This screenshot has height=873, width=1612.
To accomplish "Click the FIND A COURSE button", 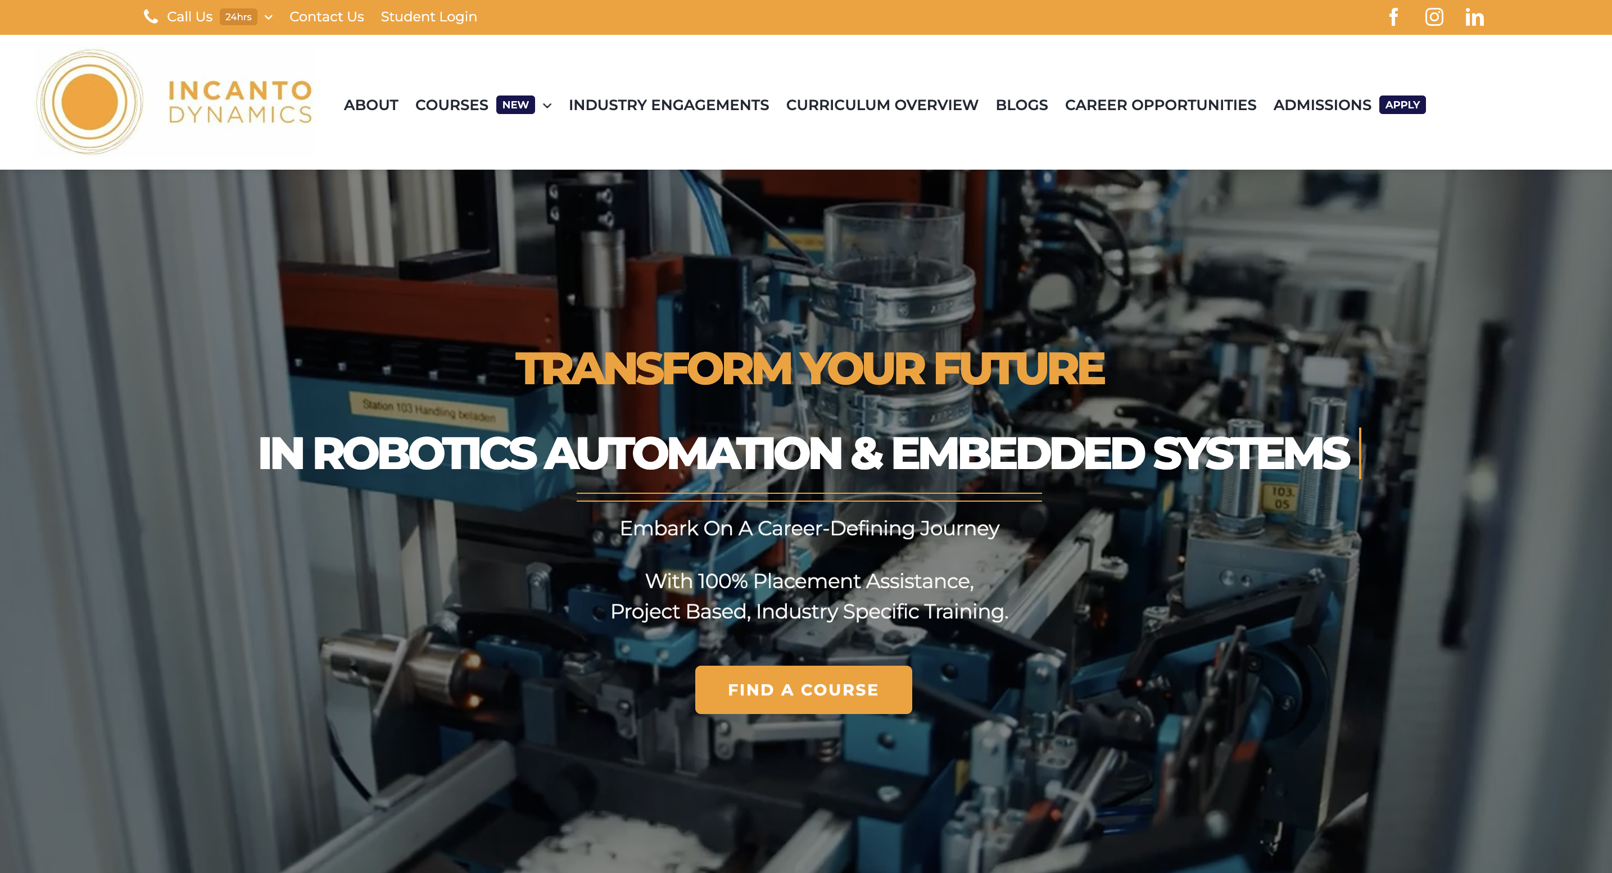I will [x=804, y=688].
